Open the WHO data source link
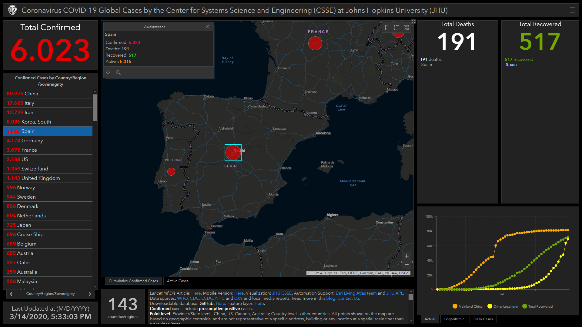This screenshot has height=327, width=582. click(x=182, y=298)
